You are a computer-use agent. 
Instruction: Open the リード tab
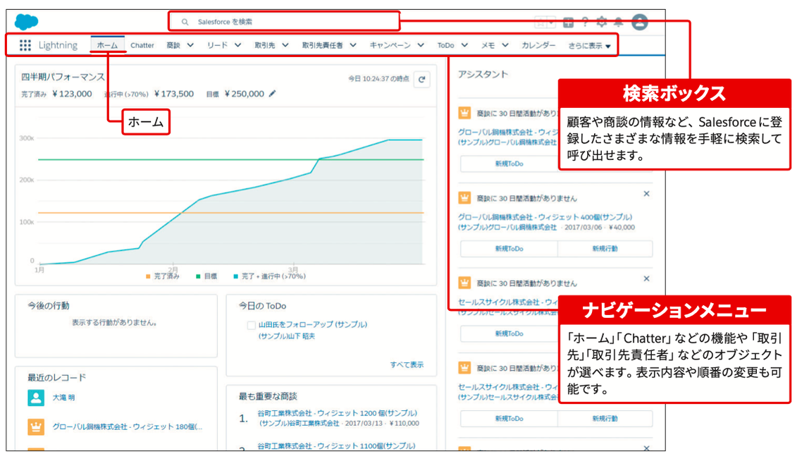(217, 45)
